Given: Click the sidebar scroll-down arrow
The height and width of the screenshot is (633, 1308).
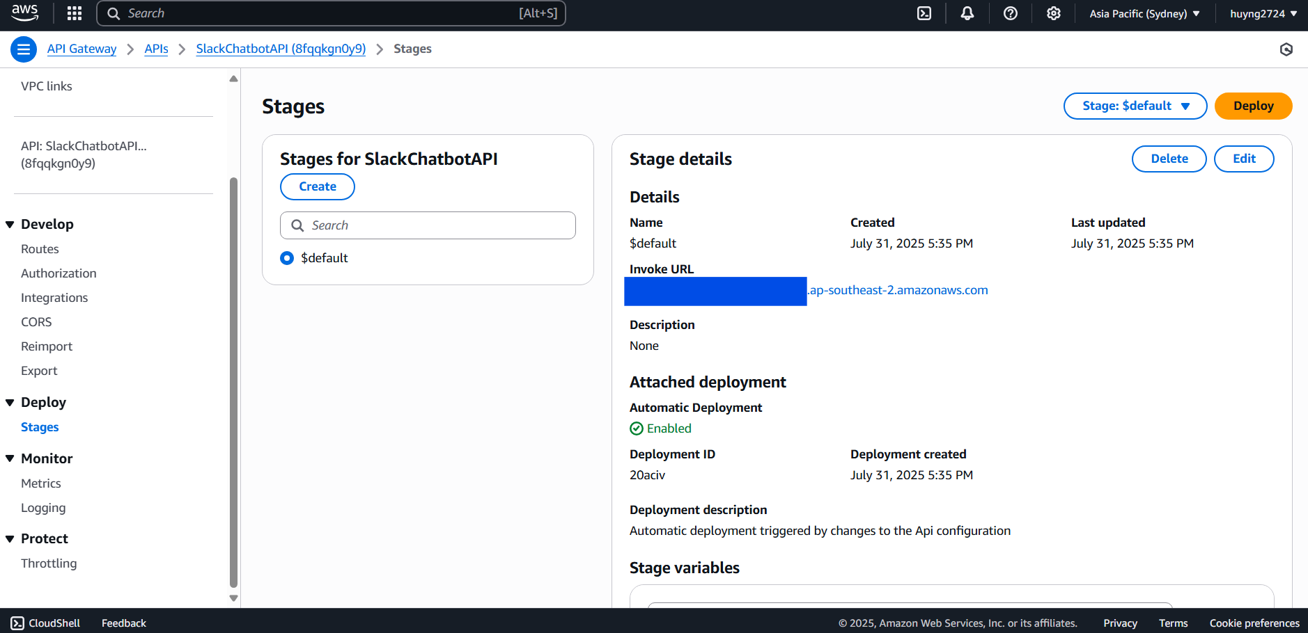Looking at the screenshot, I should [x=233, y=598].
